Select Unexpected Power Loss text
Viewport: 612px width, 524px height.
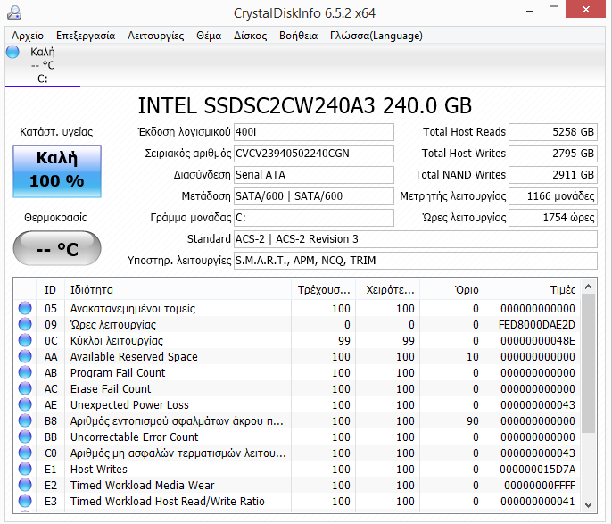pyautogui.click(x=129, y=405)
